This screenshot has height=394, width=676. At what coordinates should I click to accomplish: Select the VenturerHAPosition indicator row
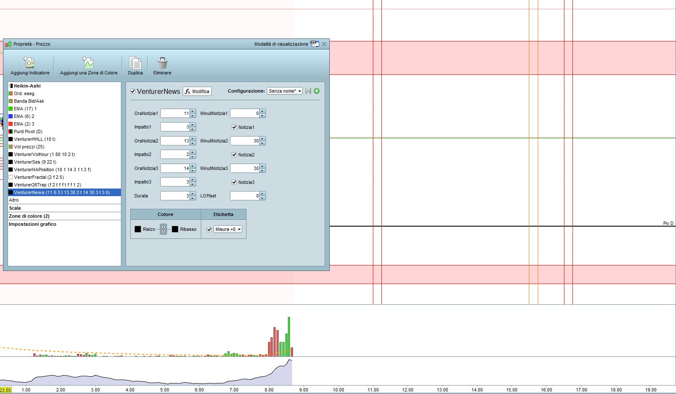coord(64,170)
